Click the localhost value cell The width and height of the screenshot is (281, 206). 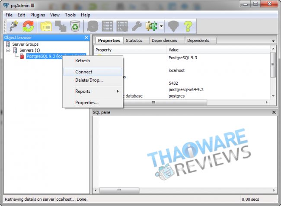[176, 70]
